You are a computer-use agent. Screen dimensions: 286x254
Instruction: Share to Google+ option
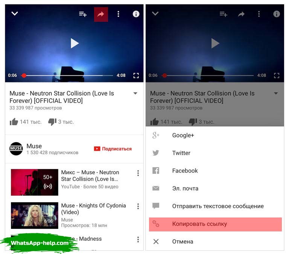click(214, 135)
